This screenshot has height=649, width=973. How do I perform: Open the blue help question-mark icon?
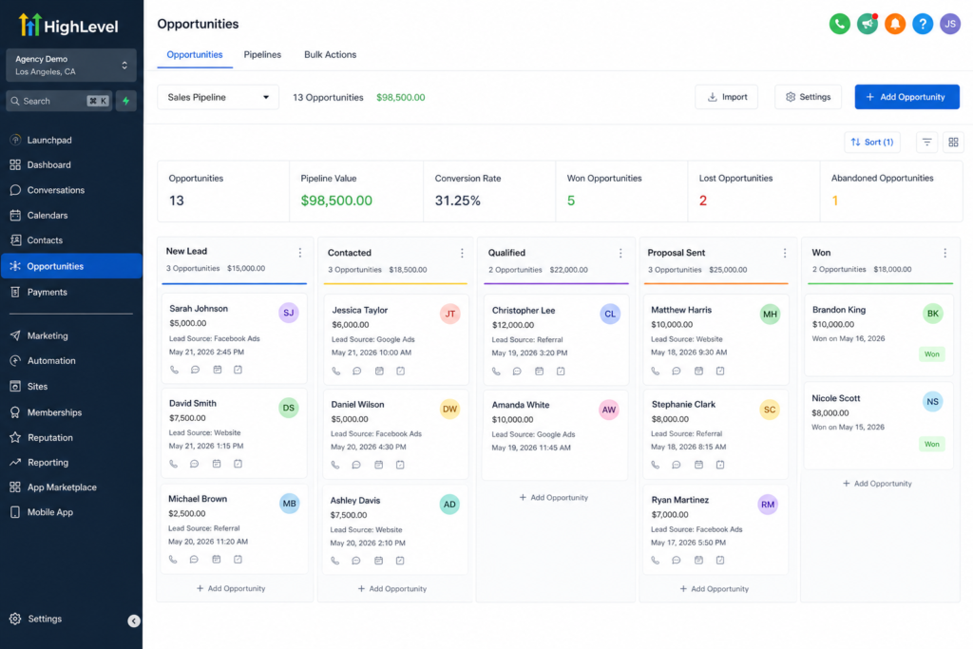923,24
